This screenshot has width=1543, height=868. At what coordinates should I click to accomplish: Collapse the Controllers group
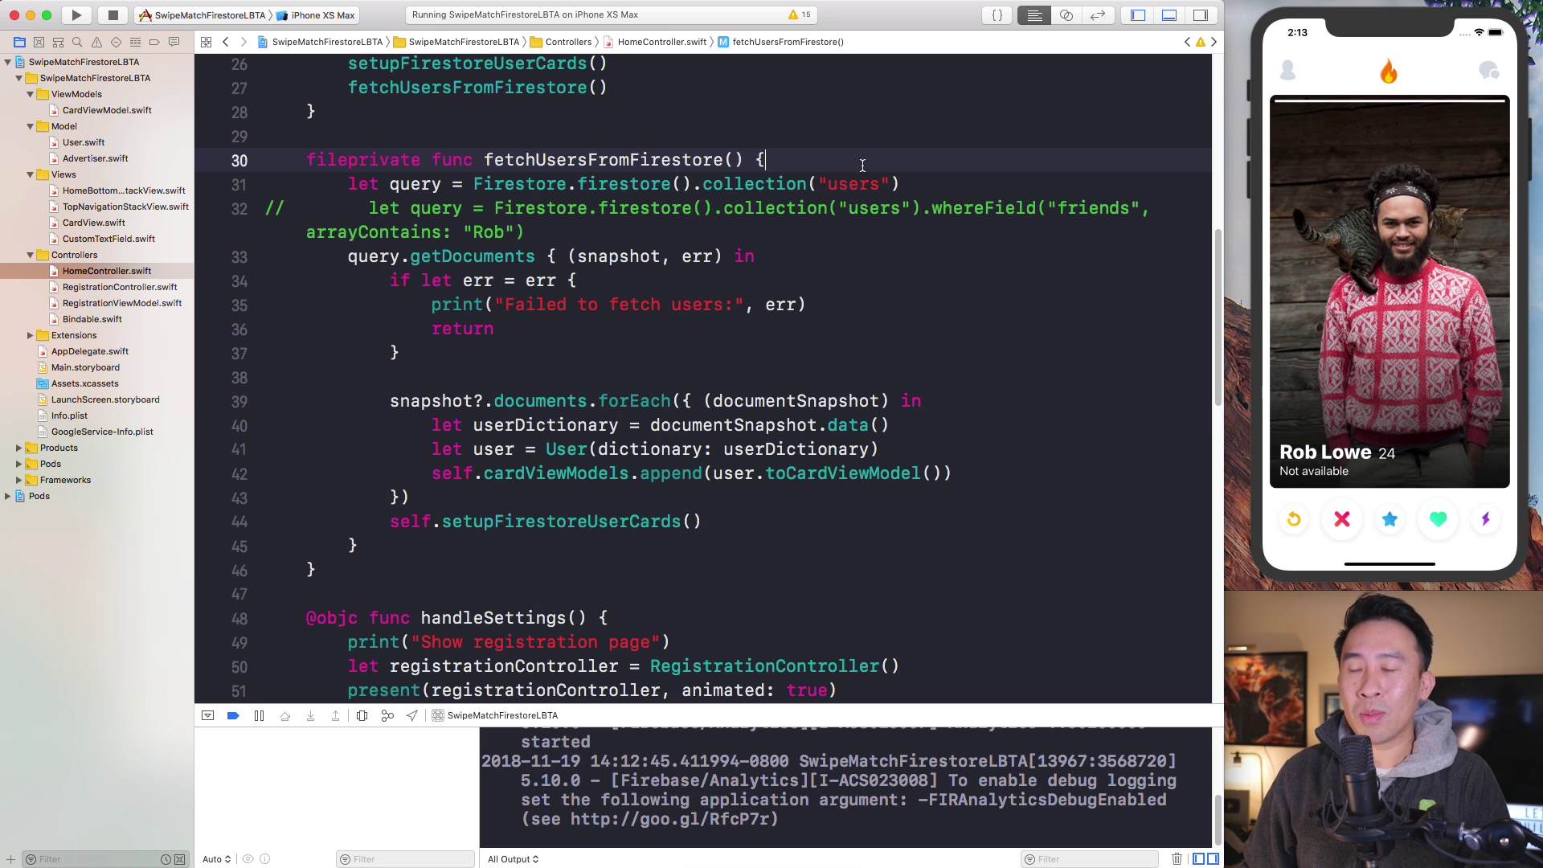click(31, 255)
